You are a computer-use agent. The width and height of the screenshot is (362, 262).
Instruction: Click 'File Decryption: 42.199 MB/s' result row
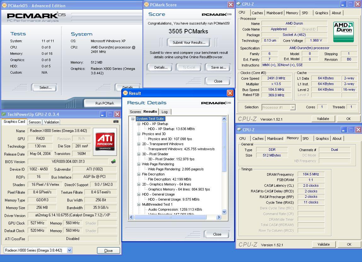pyautogui.click(x=170, y=179)
